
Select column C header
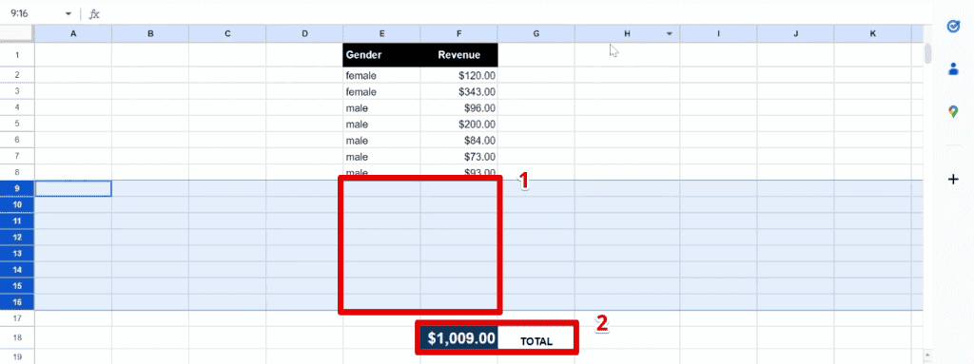pos(227,34)
